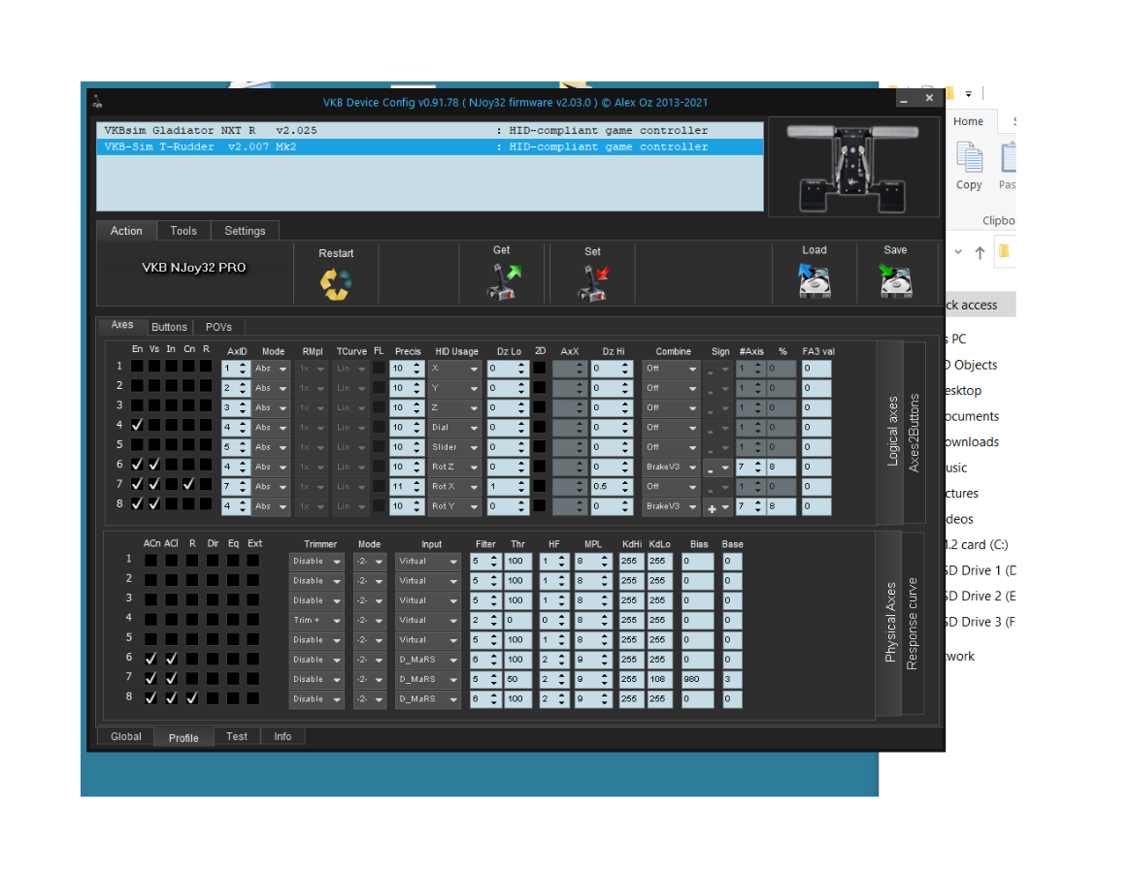Open Input dropdown for physical axis 6

[428, 660]
